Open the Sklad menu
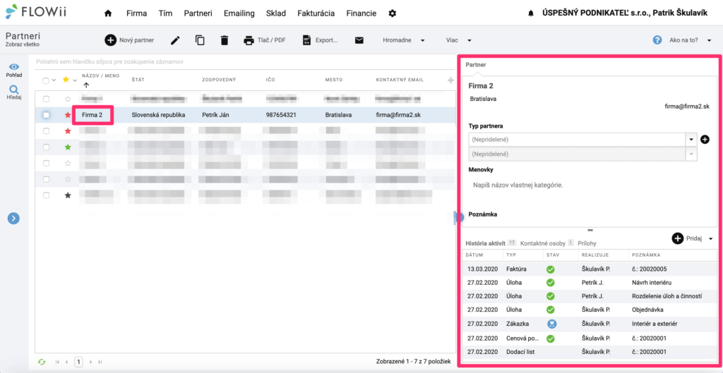This screenshot has height=373, width=723. pyautogui.click(x=276, y=13)
